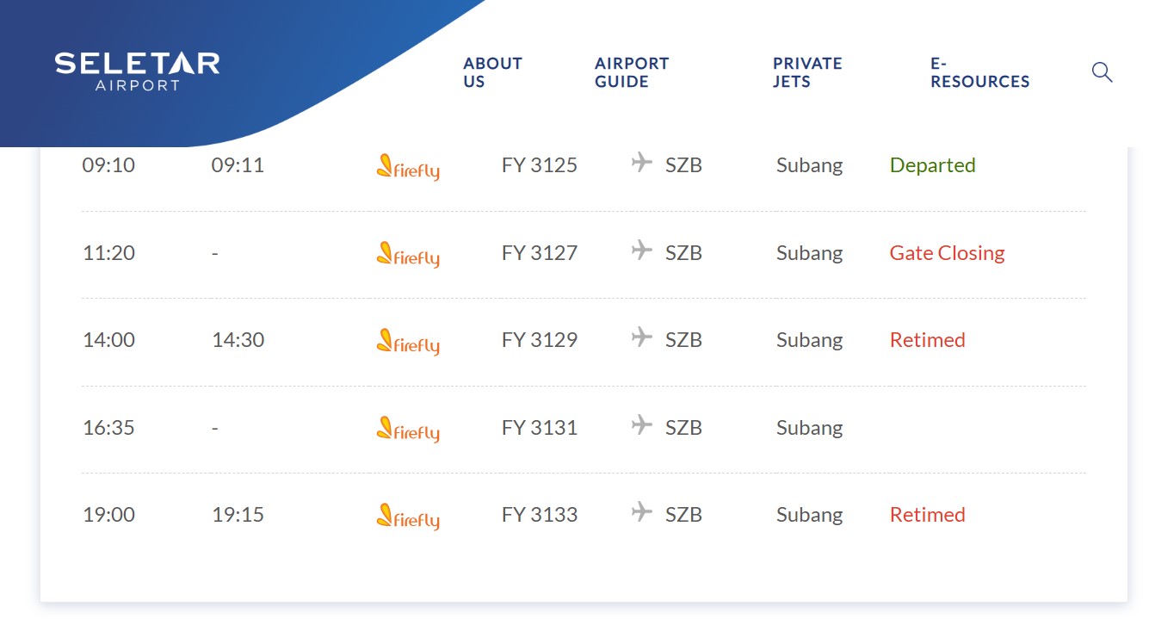Open the Private Jets menu

(806, 72)
